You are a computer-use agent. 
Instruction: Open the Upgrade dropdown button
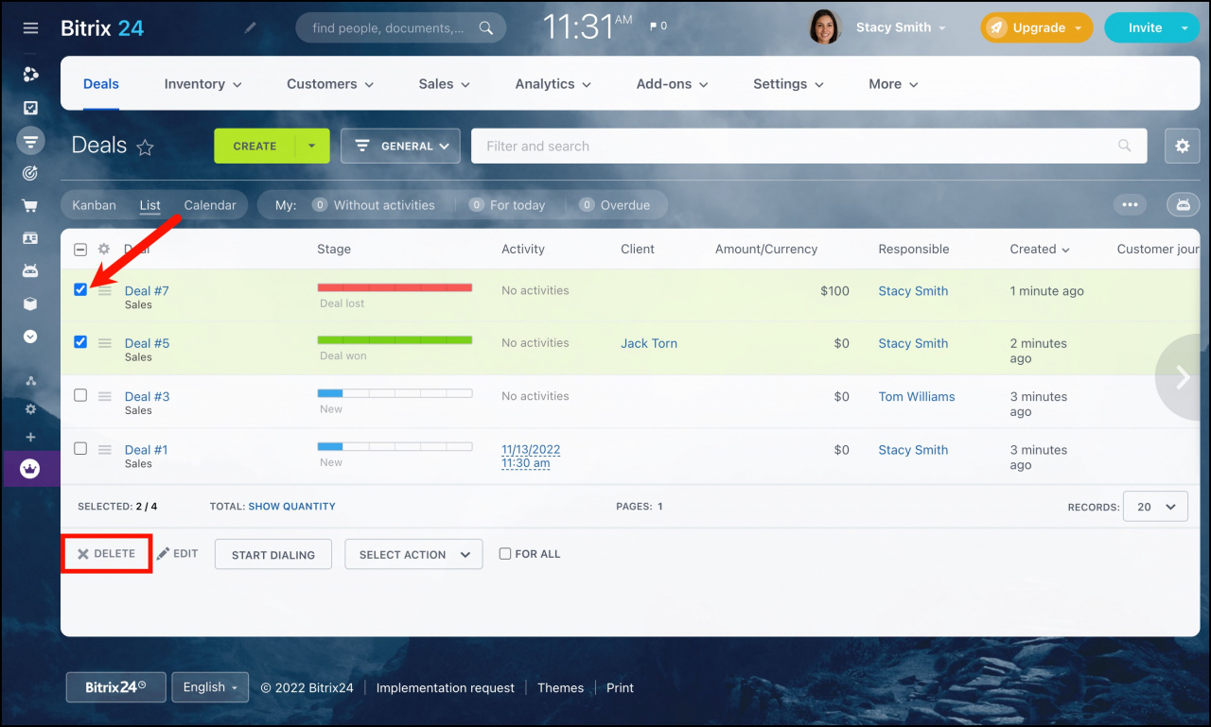(1036, 27)
